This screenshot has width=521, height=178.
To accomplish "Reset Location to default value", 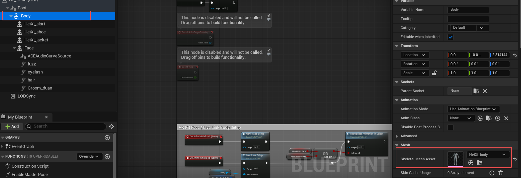I will [515, 55].
